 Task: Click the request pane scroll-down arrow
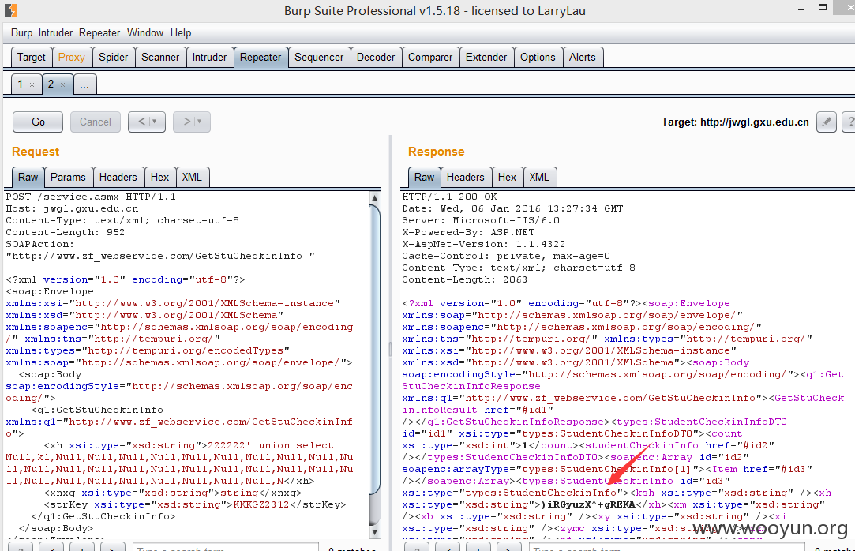click(x=374, y=532)
